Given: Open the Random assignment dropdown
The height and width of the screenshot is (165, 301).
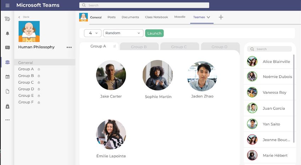Looking at the screenshot, I should 123,33.
